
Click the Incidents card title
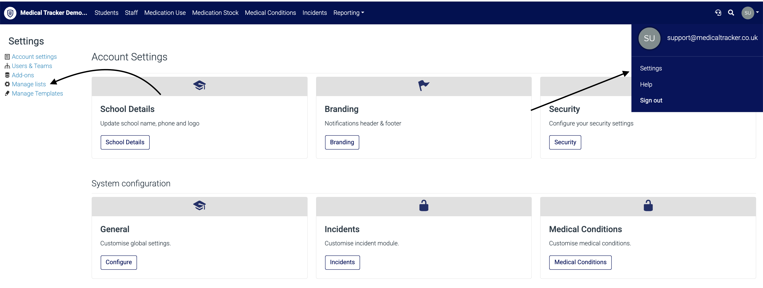[x=342, y=229]
